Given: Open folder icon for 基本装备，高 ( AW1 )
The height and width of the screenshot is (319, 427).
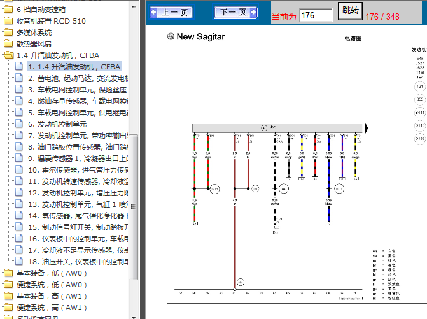Looking at the screenshot, I should [8, 296].
